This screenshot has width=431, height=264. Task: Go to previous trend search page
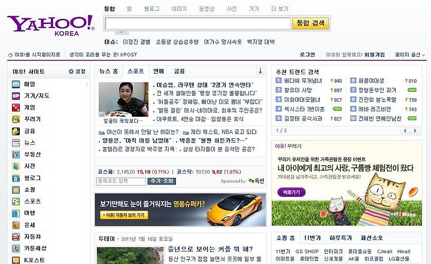pos(405,131)
